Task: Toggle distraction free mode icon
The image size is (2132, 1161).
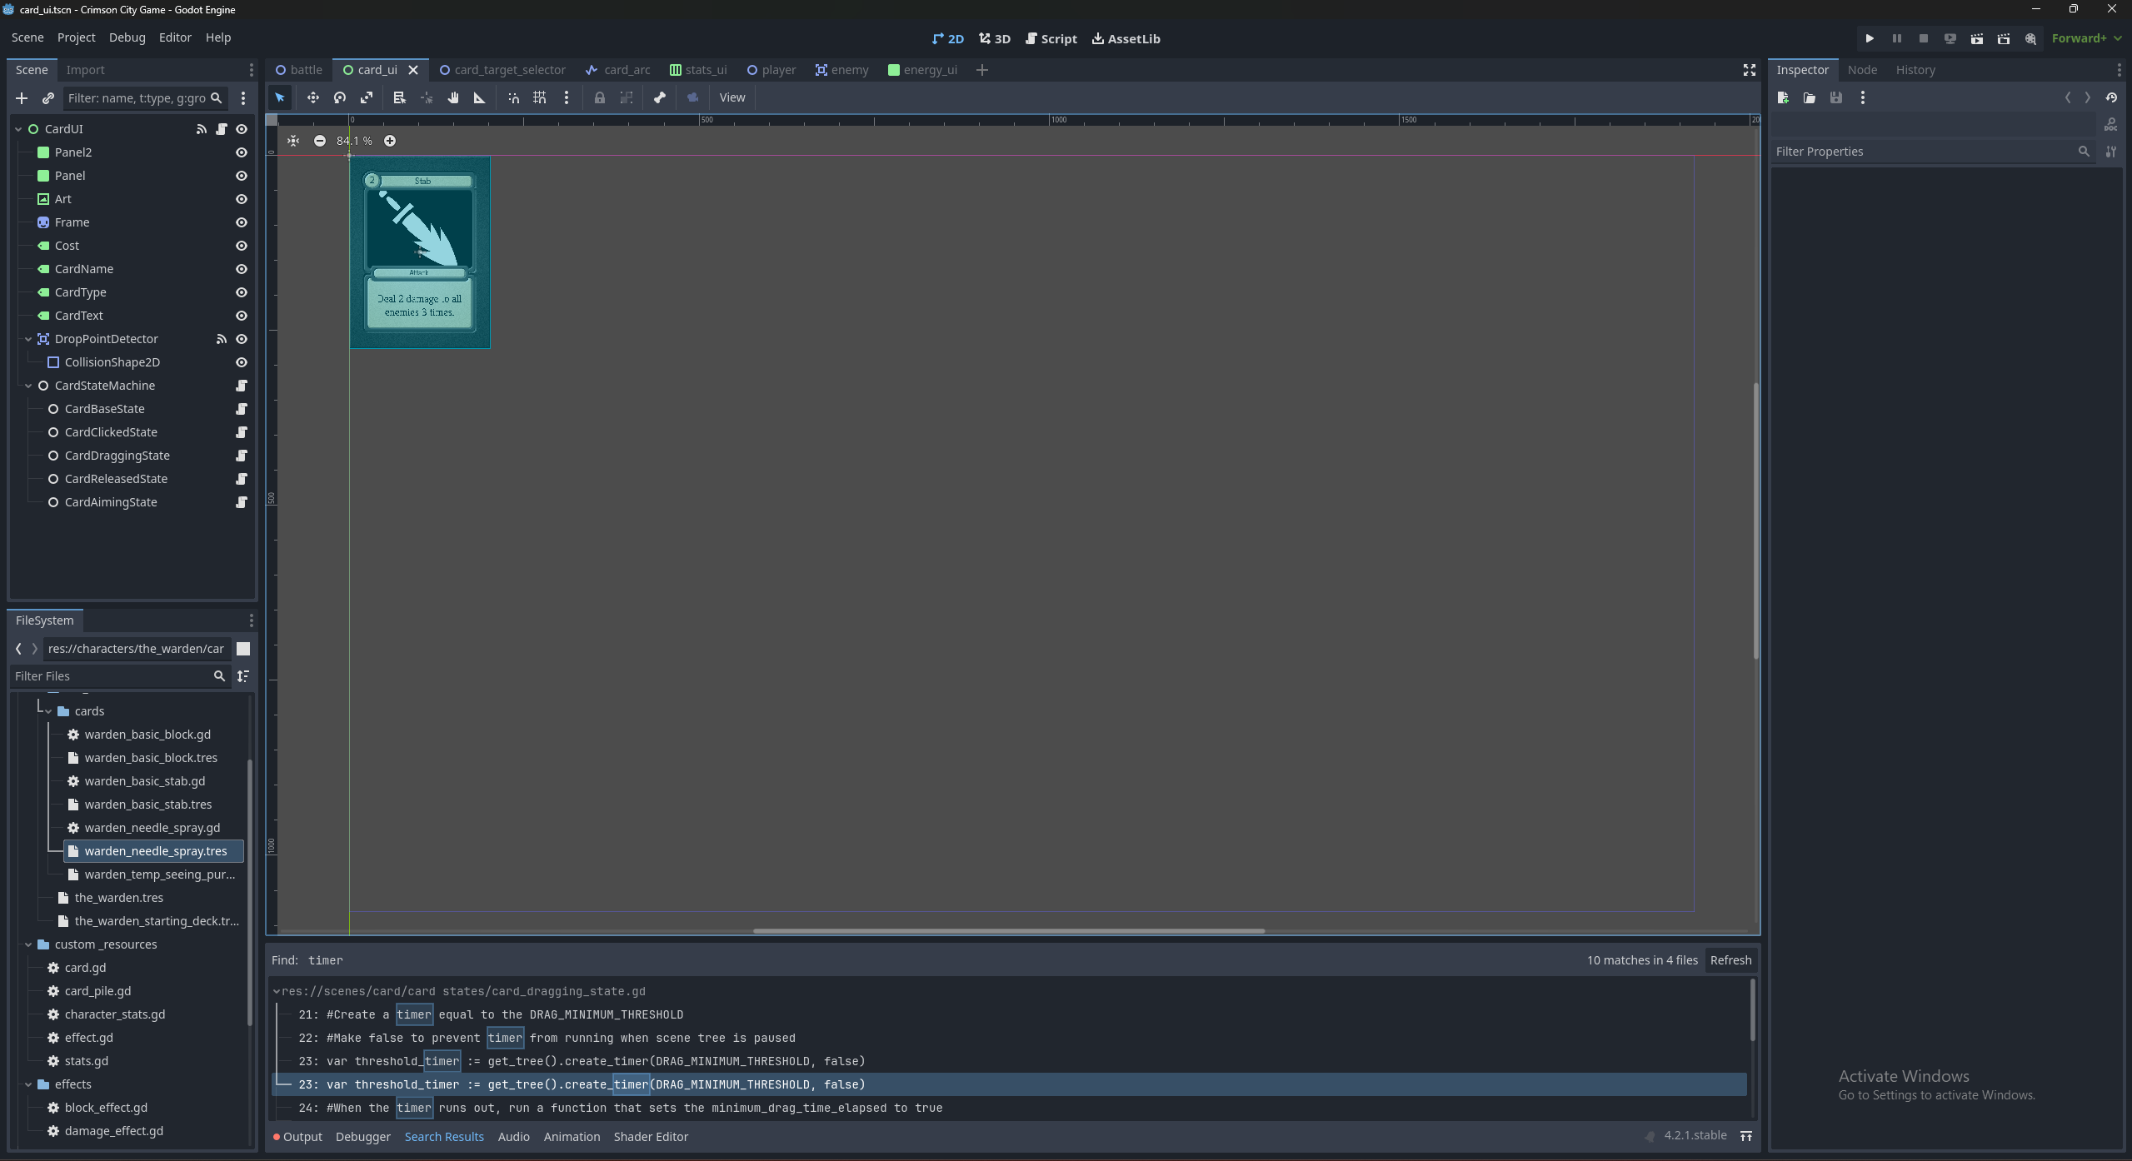Action: [x=1749, y=70]
